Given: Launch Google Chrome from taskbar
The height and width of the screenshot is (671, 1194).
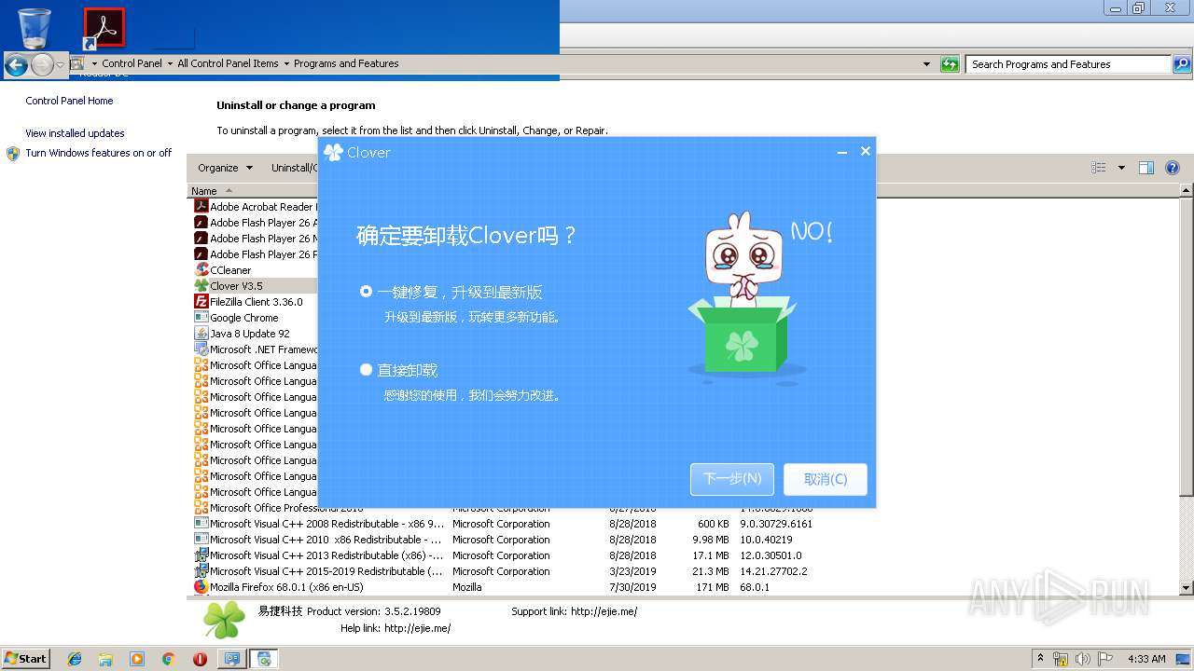Looking at the screenshot, I should (168, 659).
